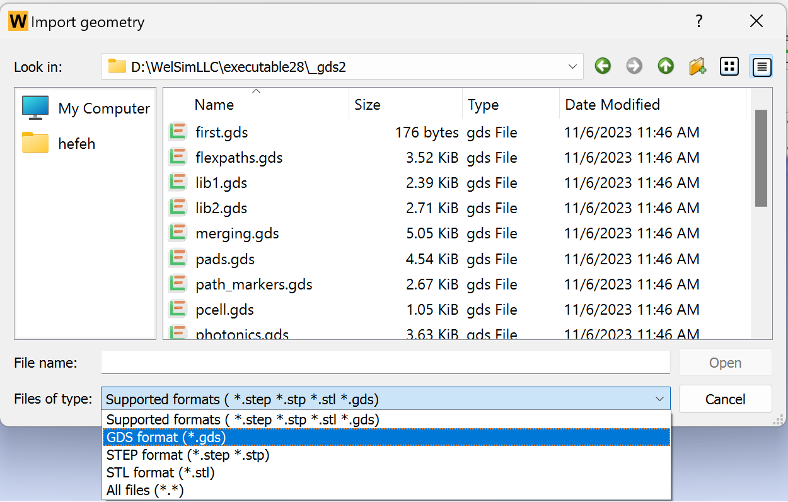Screen dimensions: 788x502
Task: Switch to detailed list view mode
Action: [x=761, y=66]
